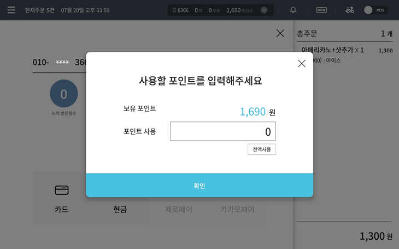Click 전액사용 to use all points
Screen dimensions: 399x249
click(x=262, y=149)
